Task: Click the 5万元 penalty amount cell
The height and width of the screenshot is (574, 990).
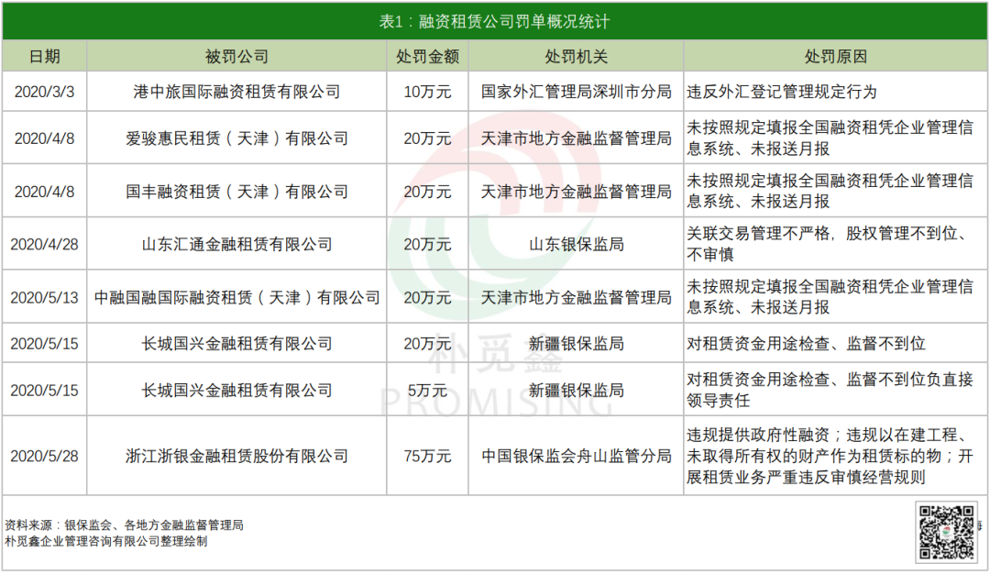Action: tap(427, 390)
